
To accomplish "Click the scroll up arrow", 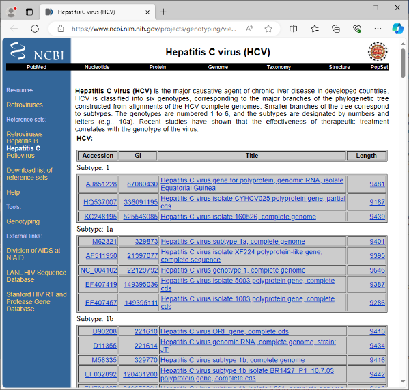I will point(403,44).
